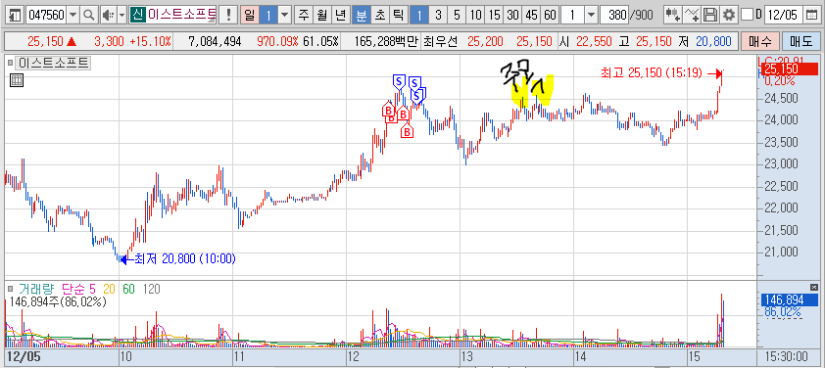Click 단순 5 moving average label
The height and width of the screenshot is (368, 825).
coord(78,289)
